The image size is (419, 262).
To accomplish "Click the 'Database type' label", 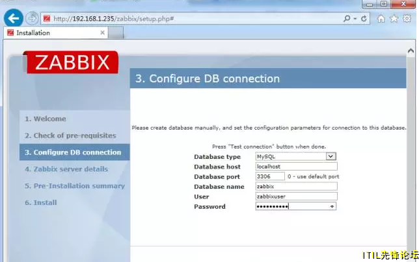I will pos(217,157).
